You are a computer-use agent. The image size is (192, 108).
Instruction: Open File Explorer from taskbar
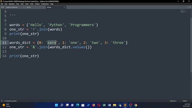[115, 105]
